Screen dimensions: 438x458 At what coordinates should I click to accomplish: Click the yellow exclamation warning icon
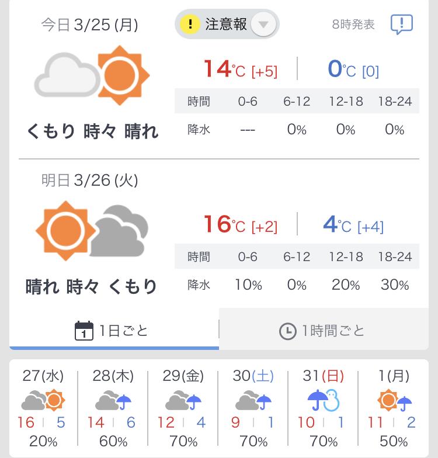tap(190, 24)
